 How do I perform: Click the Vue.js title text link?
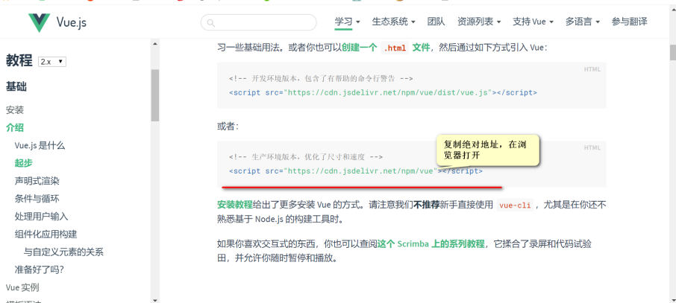[71, 22]
